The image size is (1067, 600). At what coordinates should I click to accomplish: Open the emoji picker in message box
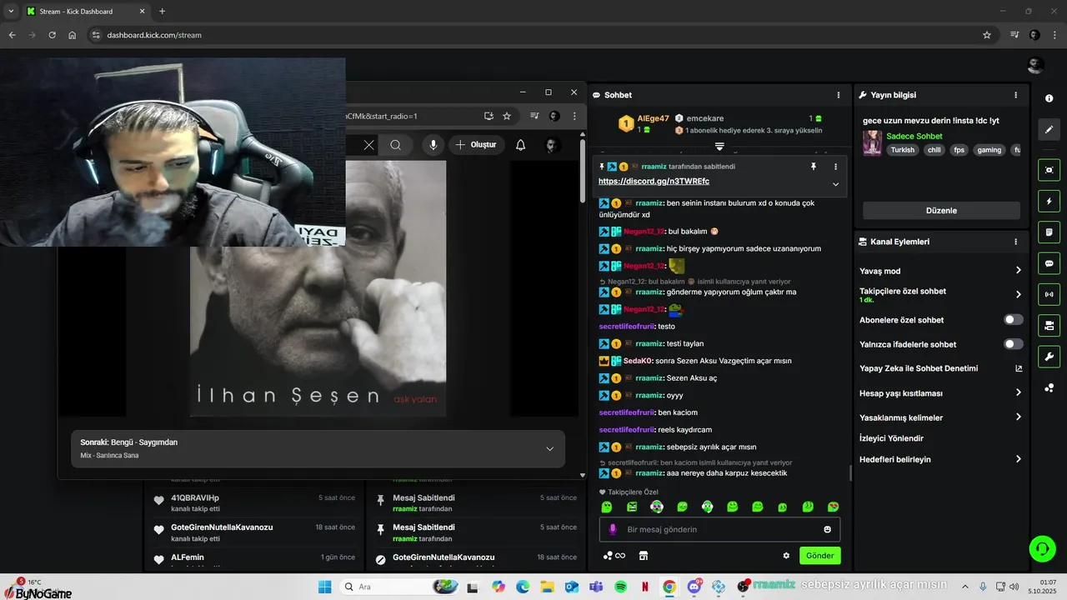tap(827, 529)
